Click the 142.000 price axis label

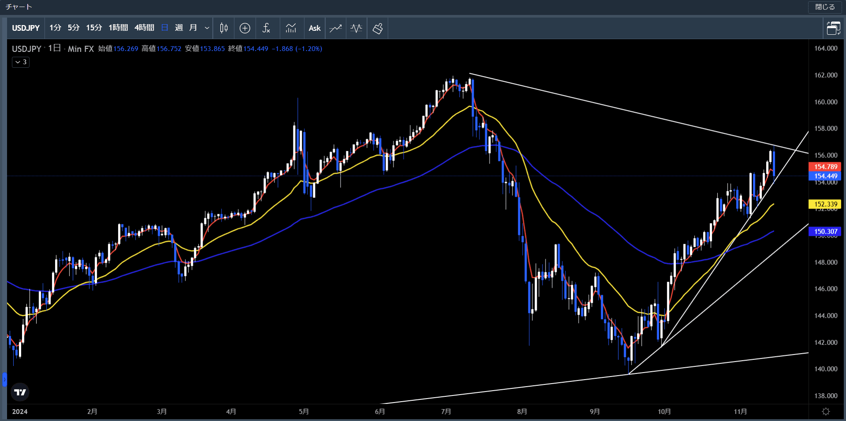tap(826, 342)
